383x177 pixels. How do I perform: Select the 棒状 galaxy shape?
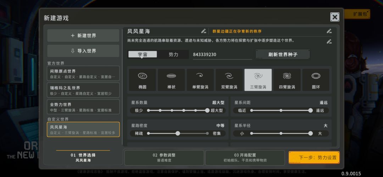click(x=171, y=80)
